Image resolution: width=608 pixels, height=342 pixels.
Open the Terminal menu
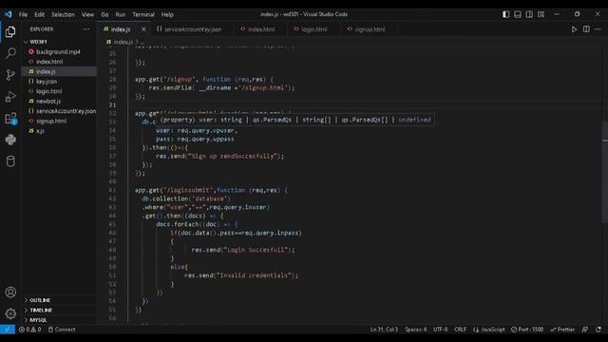coord(143,14)
